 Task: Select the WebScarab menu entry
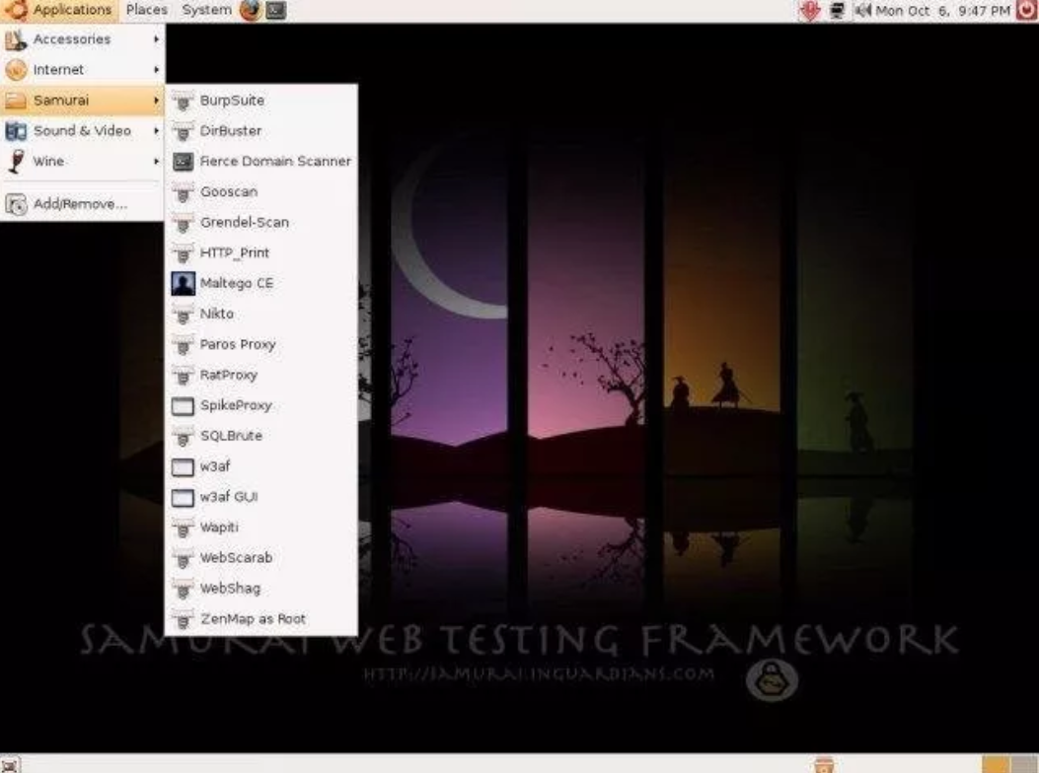261,558
